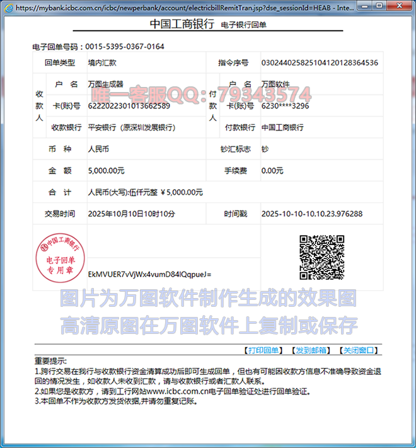Select the 指令序号 number value
Image resolution: width=416 pixels, height=448 pixels.
(320, 63)
